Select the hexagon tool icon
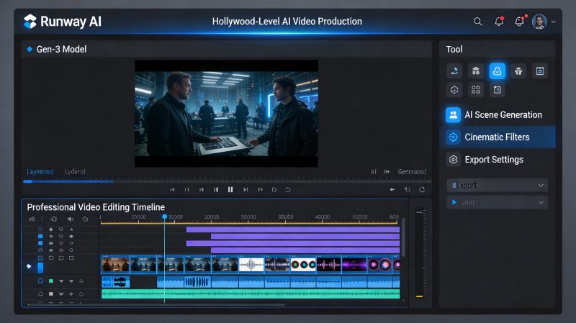The height and width of the screenshot is (323, 576). [454, 90]
